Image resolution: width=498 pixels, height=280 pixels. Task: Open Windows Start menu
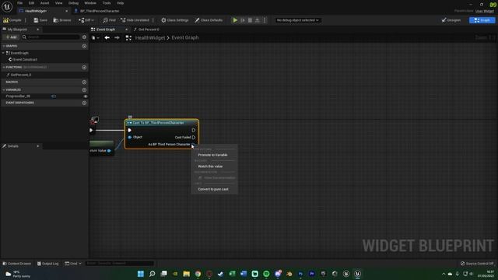click(x=140, y=274)
